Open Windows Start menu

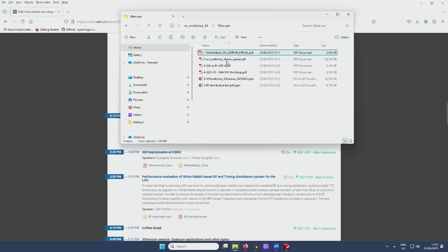162,246
